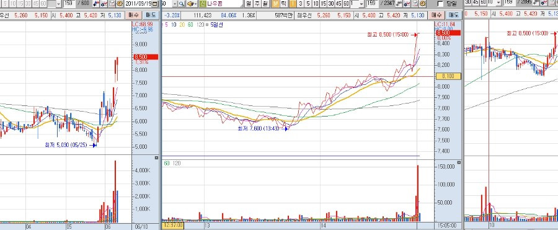Click the arrows icon in left chart toolbar
The width and height of the screenshot is (558, 230).
click(x=96, y=4)
